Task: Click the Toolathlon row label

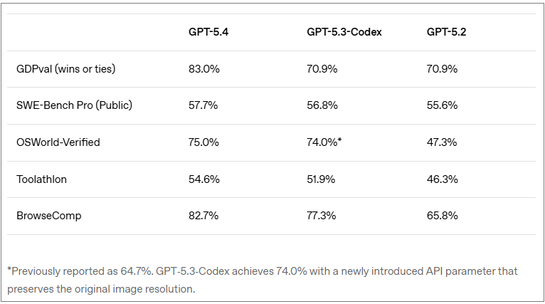Action: [x=41, y=179]
